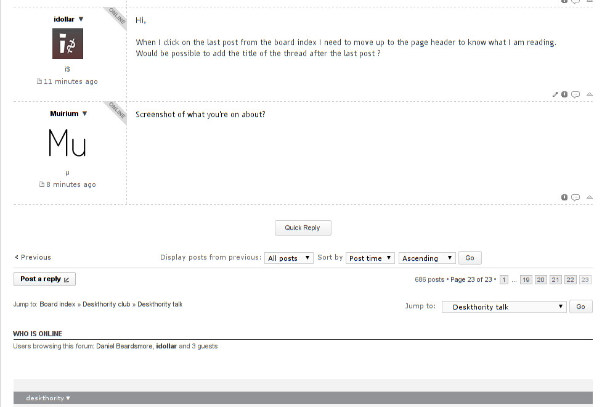This screenshot has width=602, height=407.
Task: Click the "Post a reply" button
Action: (44, 279)
